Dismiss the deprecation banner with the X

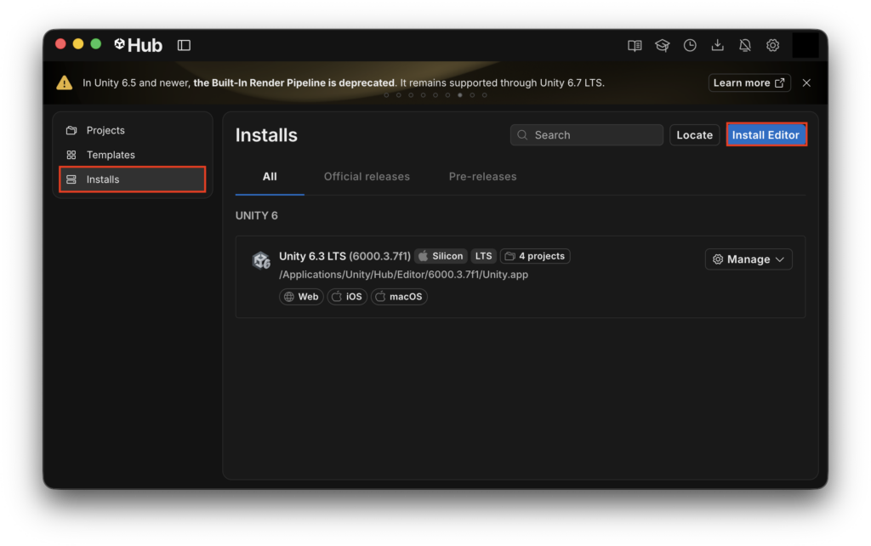coord(806,82)
